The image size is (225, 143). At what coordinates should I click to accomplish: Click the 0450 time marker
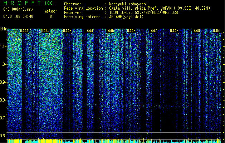click(217, 31)
